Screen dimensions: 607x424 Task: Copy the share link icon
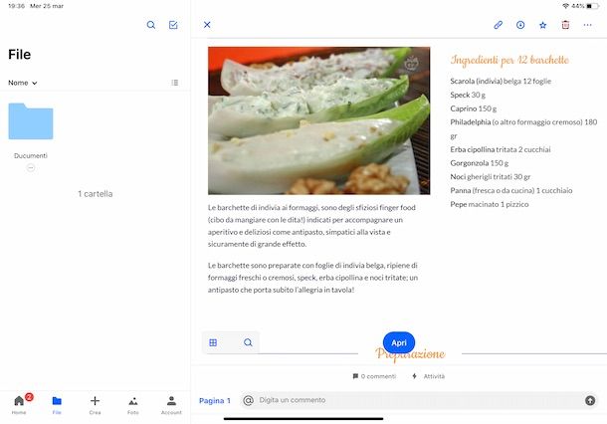(x=499, y=25)
